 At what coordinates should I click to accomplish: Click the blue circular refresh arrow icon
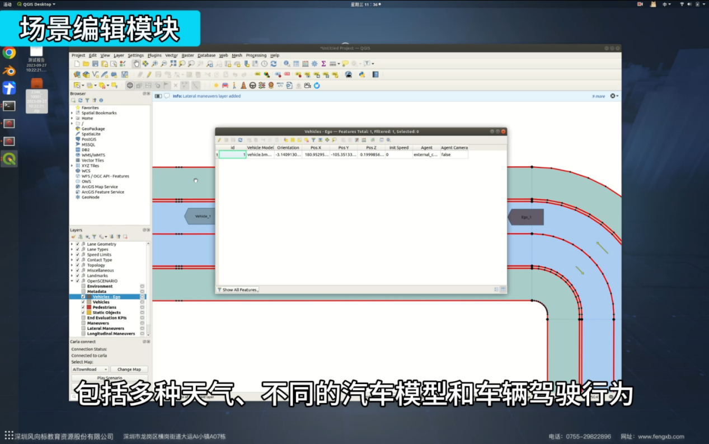317,86
